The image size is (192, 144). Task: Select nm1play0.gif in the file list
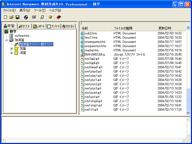[93, 71]
